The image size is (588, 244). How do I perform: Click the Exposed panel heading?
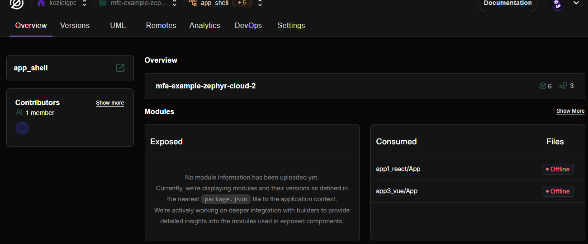(166, 142)
